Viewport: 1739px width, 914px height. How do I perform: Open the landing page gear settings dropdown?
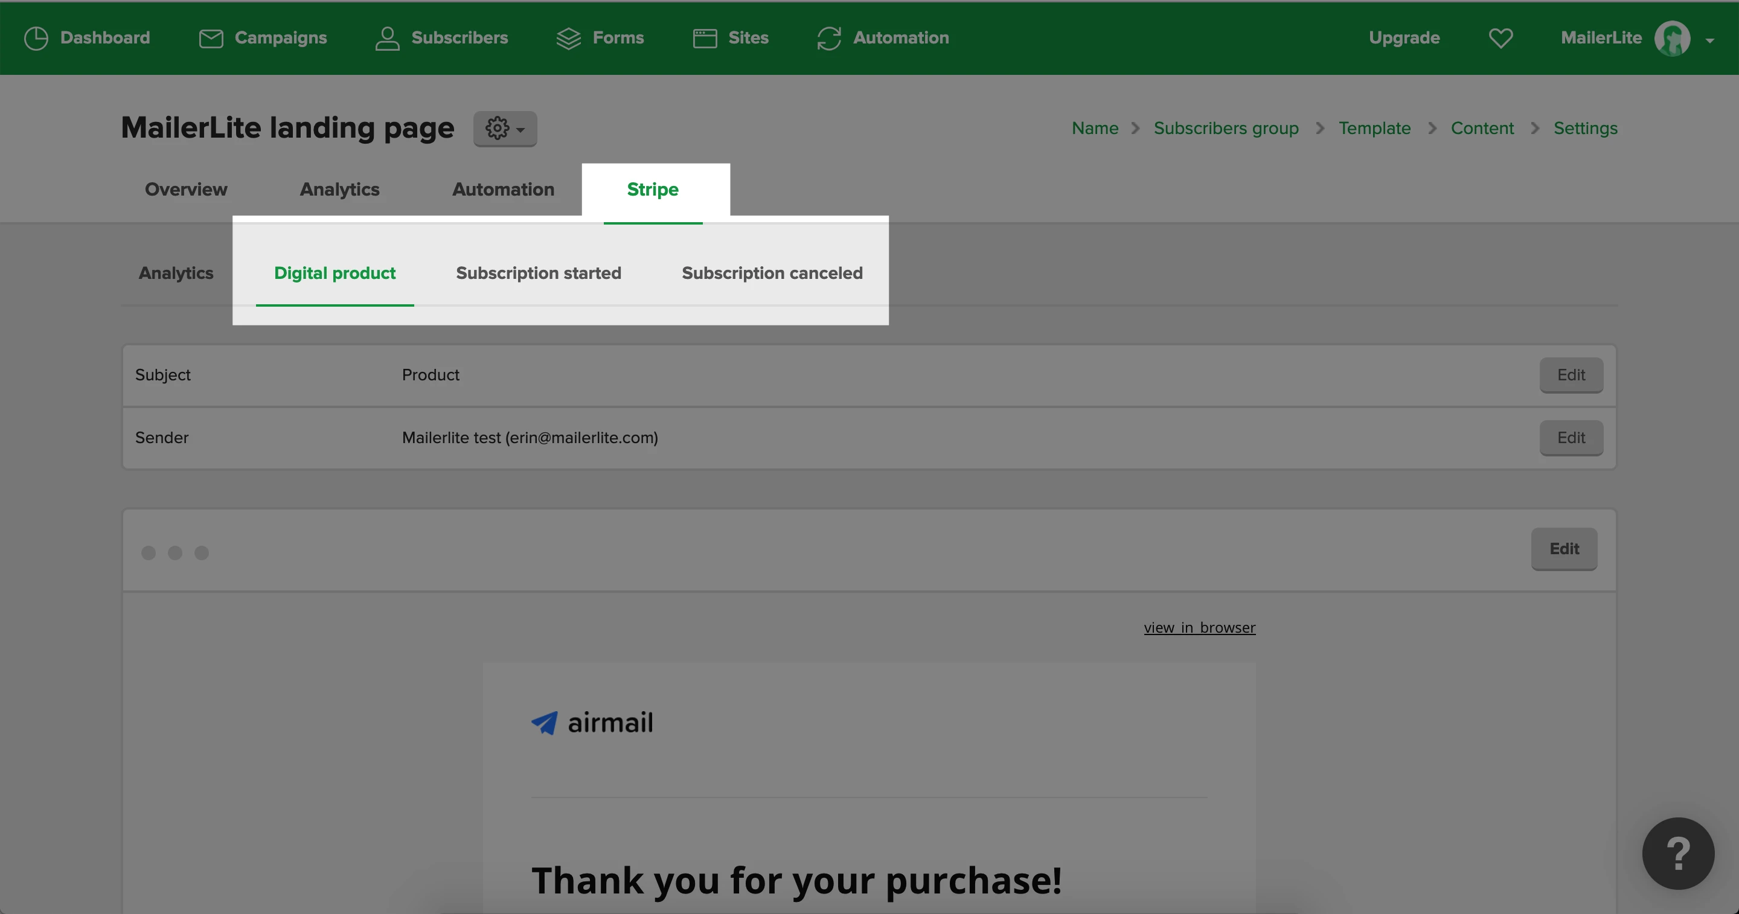tap(504, 128)
